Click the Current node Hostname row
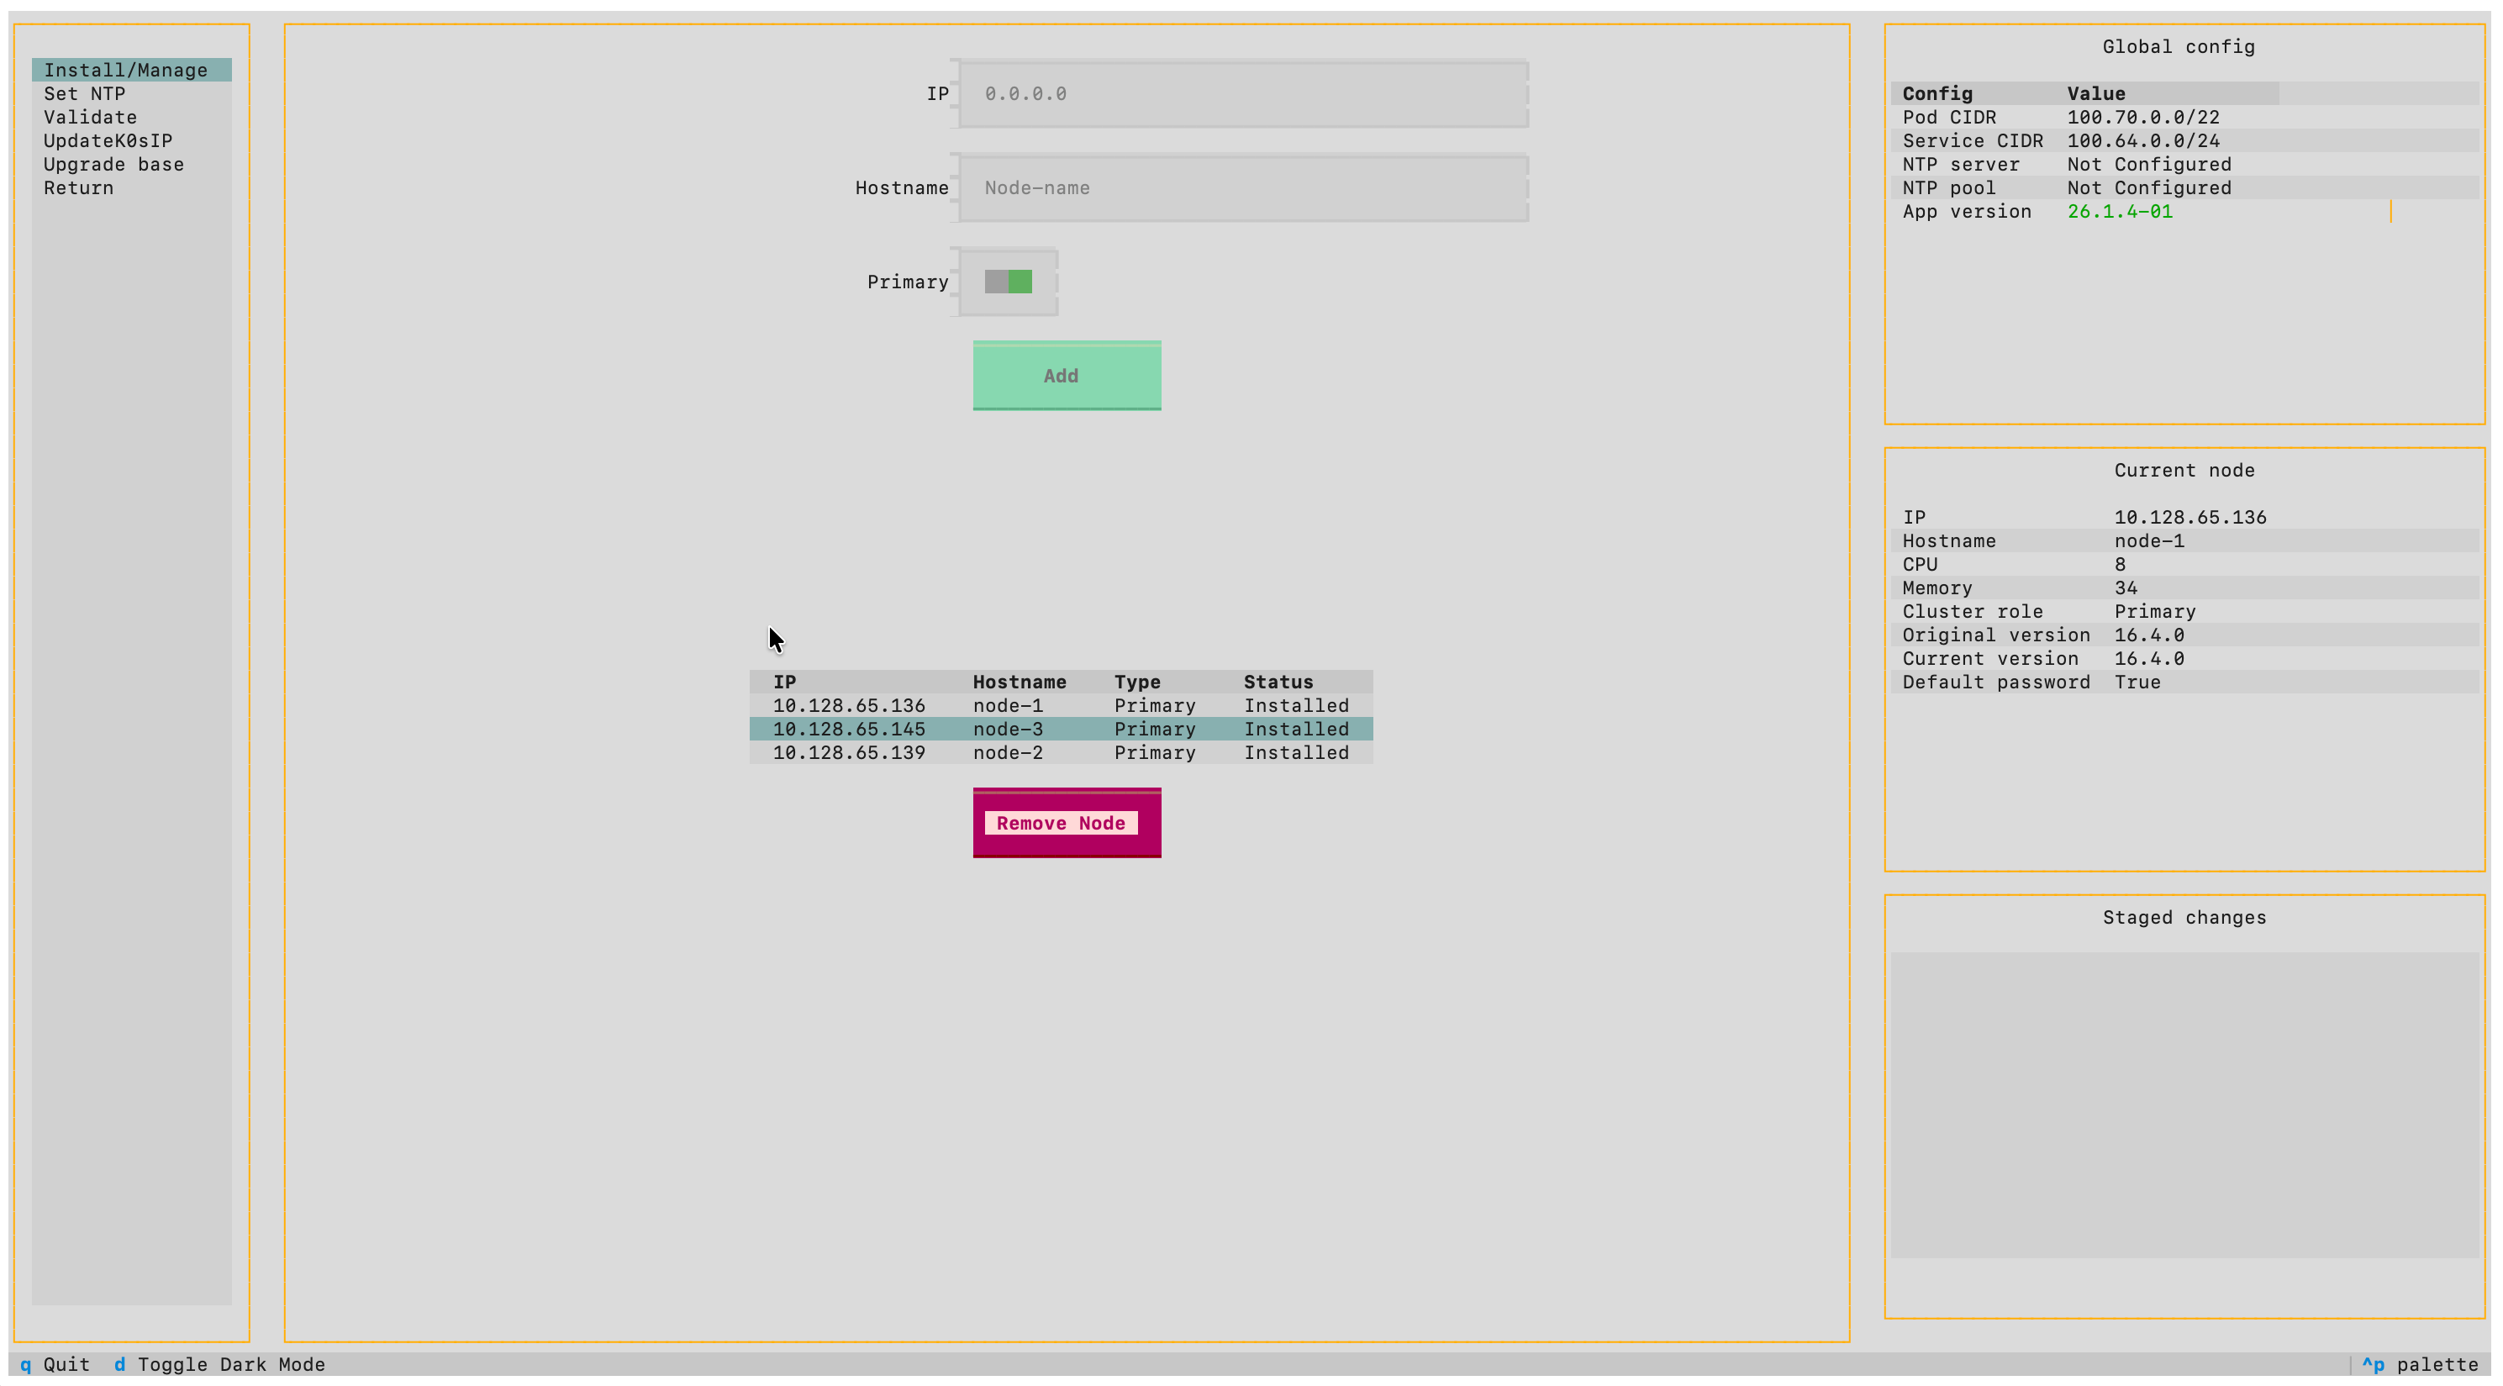 pyautogui.click(x=2184, y=540)
